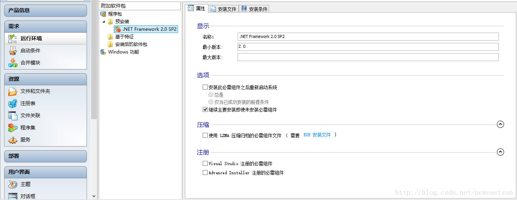Image resolution: width=517 pixels, height=200 pixels.
Task: Click the 程序包 gear icon in tree
Action: 103,14
